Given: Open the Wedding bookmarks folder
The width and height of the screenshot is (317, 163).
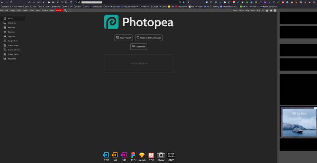Looking at the screenshot, I should pyautogui.click(x=215, y=7).
